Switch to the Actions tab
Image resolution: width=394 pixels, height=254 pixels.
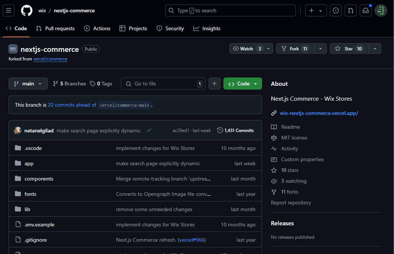(97, 28)
